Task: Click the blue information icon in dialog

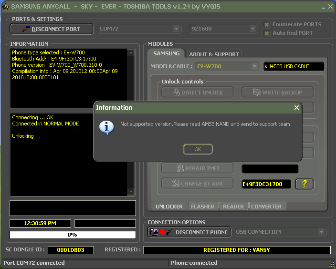Action: 105,127
